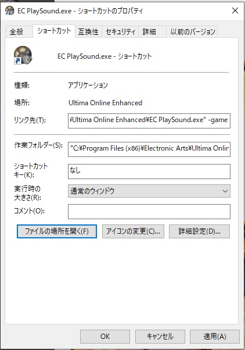The image size is (245, 350).
Task: Click into the 作業フォルダー field
Action: pyautogui.click(x=149, y=149)
